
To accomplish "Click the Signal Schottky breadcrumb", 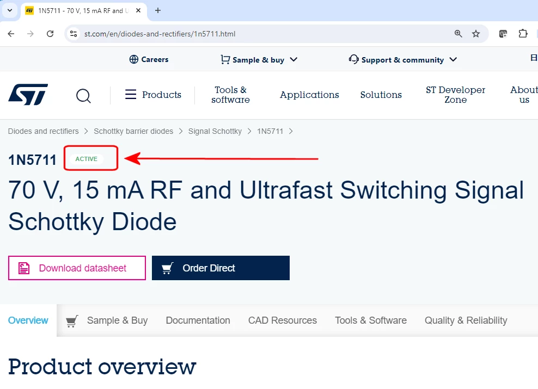I will [x=215, y=131].
